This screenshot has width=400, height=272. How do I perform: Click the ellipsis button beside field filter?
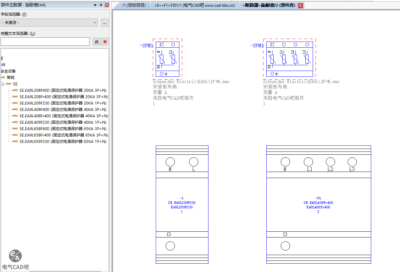click(105, 23)
